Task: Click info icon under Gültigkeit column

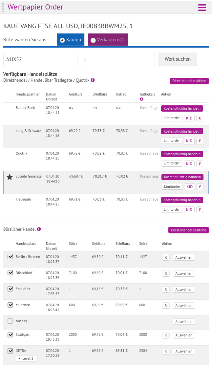Action: pos(141,99)
